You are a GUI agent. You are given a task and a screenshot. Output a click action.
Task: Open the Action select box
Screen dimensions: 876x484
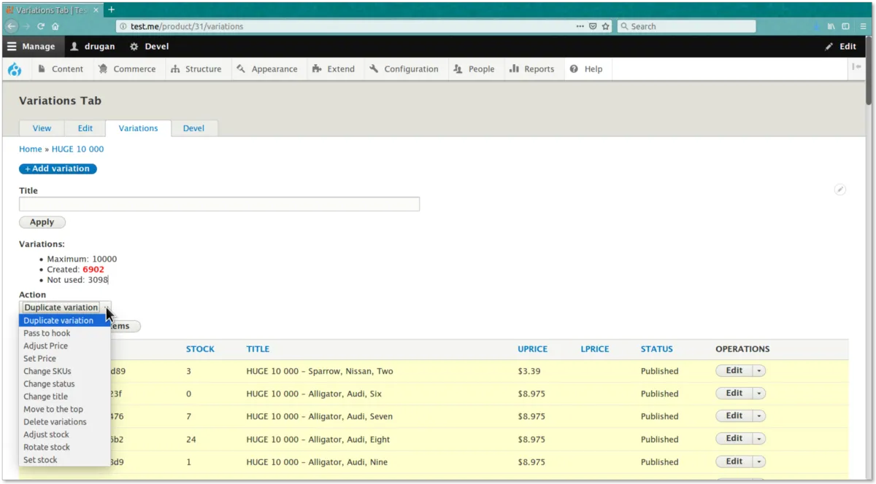(x=65, y=308)
